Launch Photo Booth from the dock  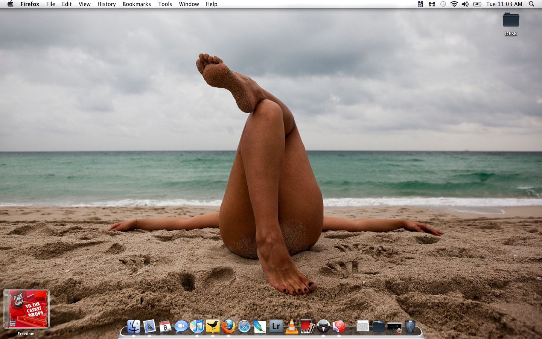point(307,326)
